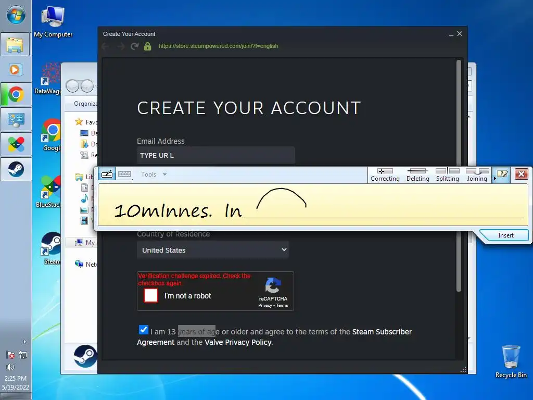The height and width of the screenshot is (400, 533).
Task: Expand more gesture help options arrow
Action: point(494,178)
